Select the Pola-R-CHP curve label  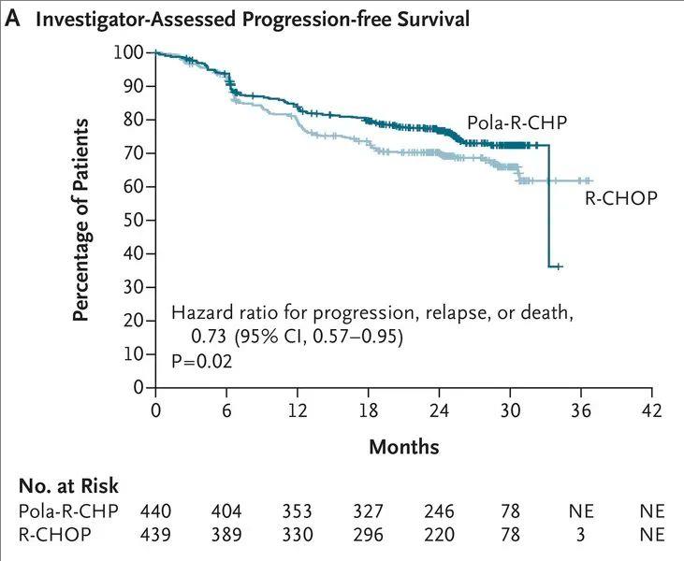(517, 124)
